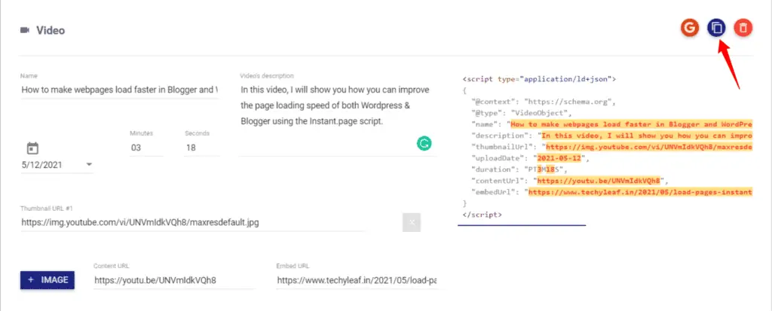This screenshot has width=772, height=311.
Task: Click the Embed URL input field
Action: click(x=357, y=280)
